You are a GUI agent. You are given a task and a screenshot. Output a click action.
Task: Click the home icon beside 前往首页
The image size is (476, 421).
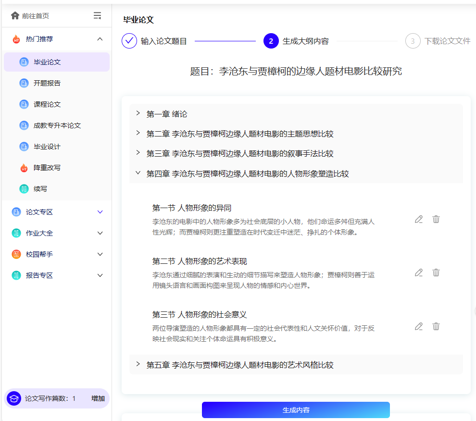14,15
